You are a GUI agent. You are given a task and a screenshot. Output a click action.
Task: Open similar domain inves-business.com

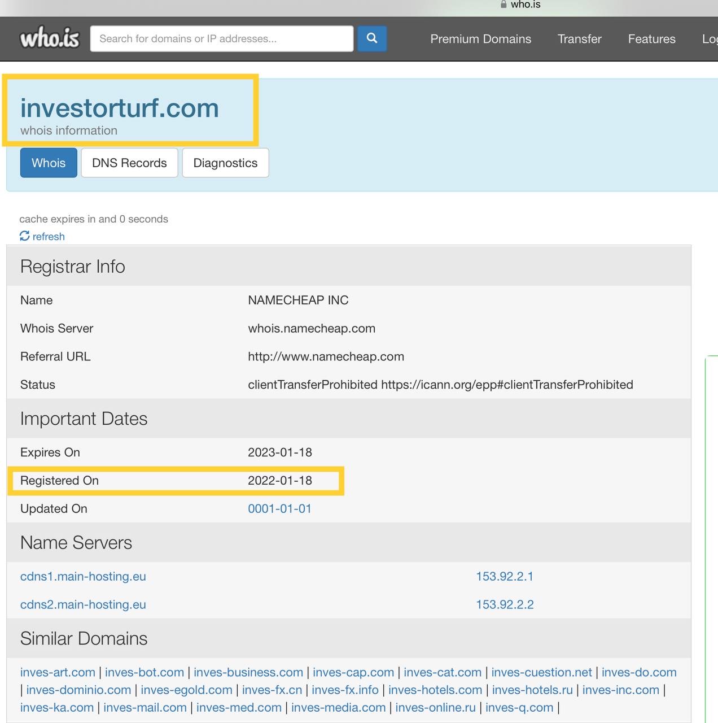point(248,672)
